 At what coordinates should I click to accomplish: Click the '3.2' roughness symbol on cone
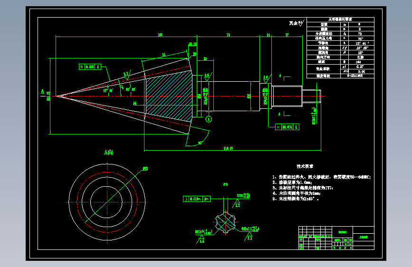coord(126,75)
